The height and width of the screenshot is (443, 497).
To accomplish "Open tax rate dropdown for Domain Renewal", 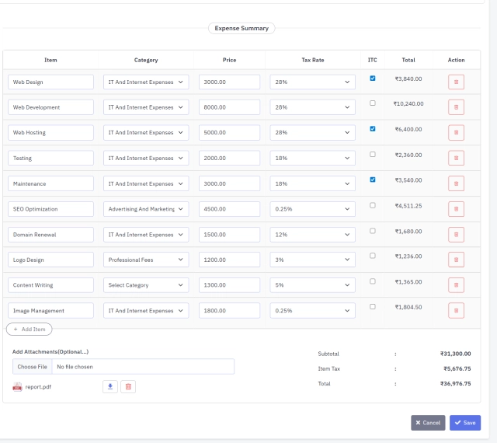I will [x=312, y=235].
